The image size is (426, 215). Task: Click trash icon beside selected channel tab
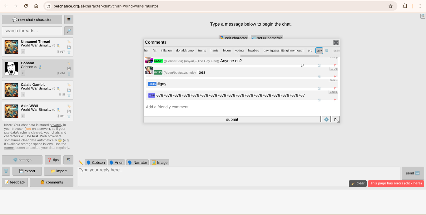327,51
